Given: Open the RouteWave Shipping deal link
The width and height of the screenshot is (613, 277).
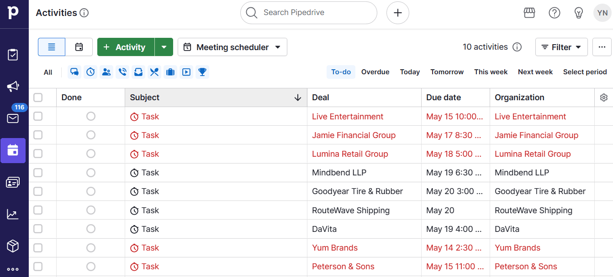Looking at the screenshot, I should tap(351, 210).
